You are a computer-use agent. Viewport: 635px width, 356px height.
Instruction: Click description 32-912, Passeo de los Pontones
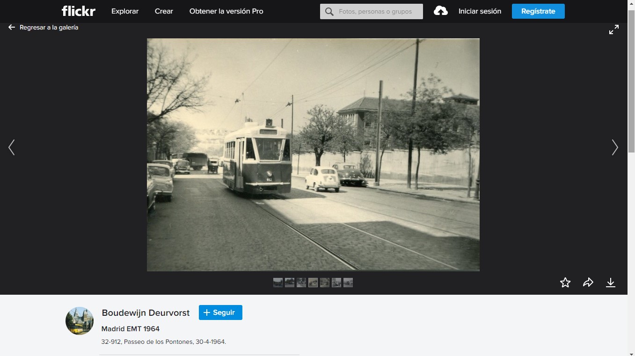coord(164,342)
